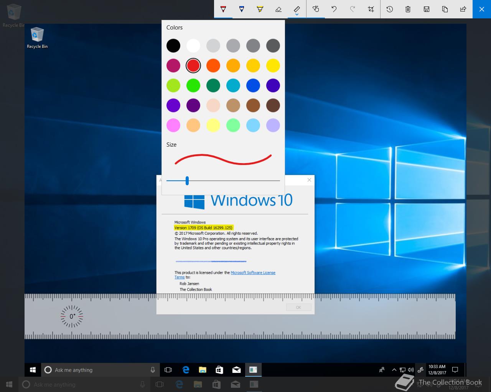Click the network icon in tray
Image resolution: width=491 pixels, height=392 pixels.
click(402, 370)
